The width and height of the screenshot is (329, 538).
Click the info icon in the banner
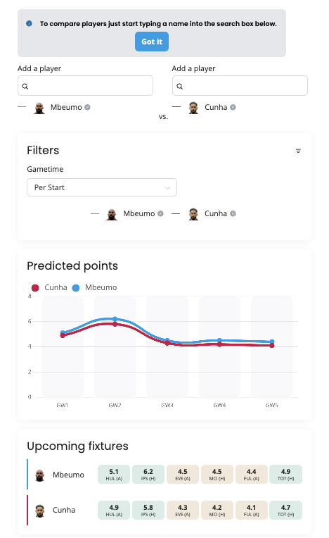29,24
